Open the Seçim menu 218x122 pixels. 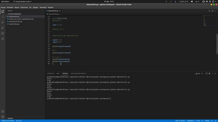tap(17, 7)
